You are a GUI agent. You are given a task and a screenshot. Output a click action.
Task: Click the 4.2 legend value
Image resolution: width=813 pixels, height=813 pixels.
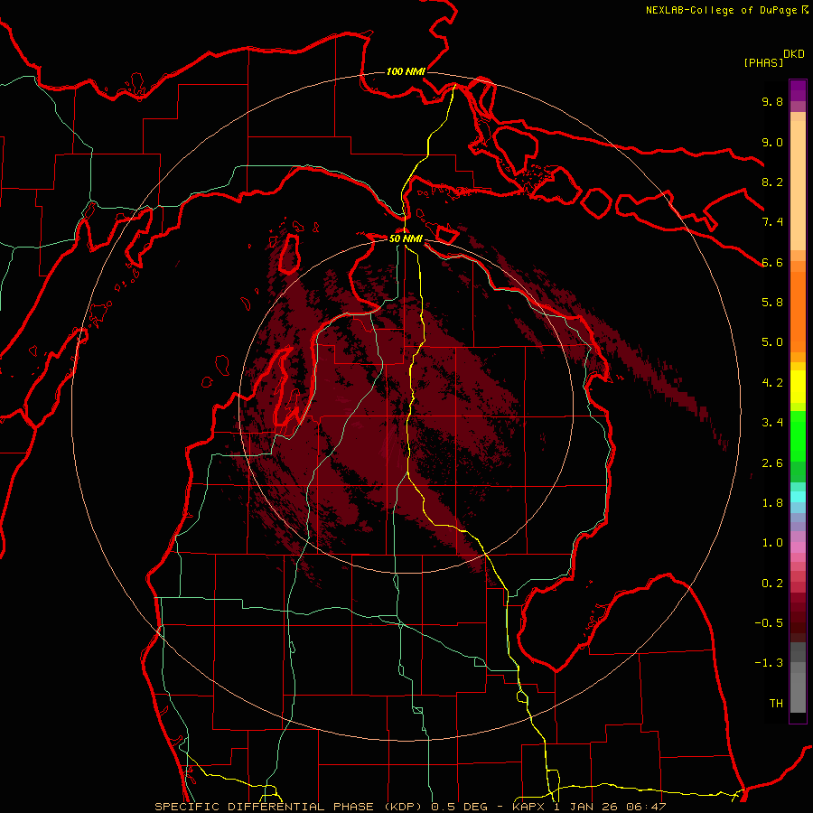pyautogui.click(x=772, y=383)
